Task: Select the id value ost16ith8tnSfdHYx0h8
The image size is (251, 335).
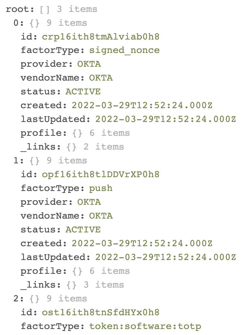Action: coord(101,312)
